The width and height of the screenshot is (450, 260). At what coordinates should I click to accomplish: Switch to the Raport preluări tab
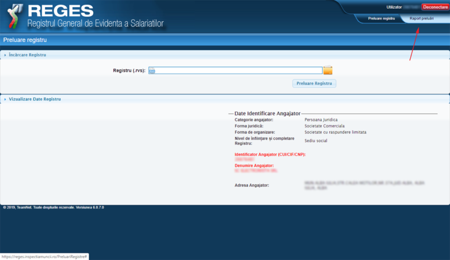pos(422,19)
